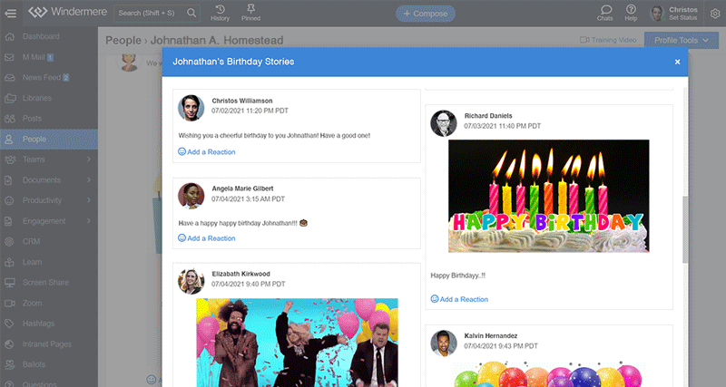Click the Ballots icon in the sidebar
The height and width of the screenshot is (387, 726).
(10, 365)
